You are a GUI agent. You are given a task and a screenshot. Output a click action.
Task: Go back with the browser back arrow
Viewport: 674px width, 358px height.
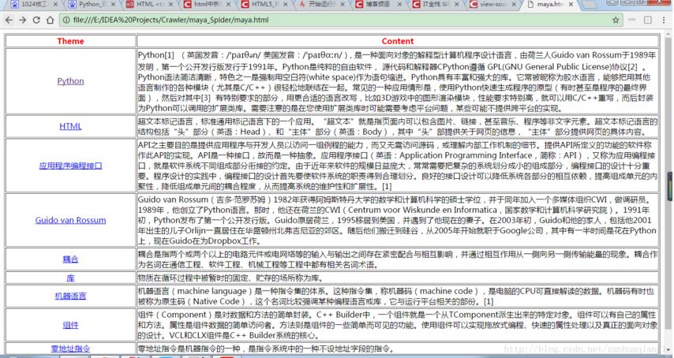pos(9,21)
